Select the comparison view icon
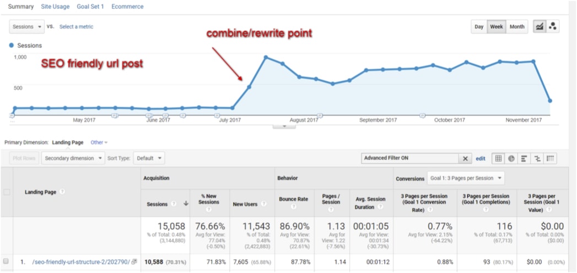 click(x=537, y=158)
